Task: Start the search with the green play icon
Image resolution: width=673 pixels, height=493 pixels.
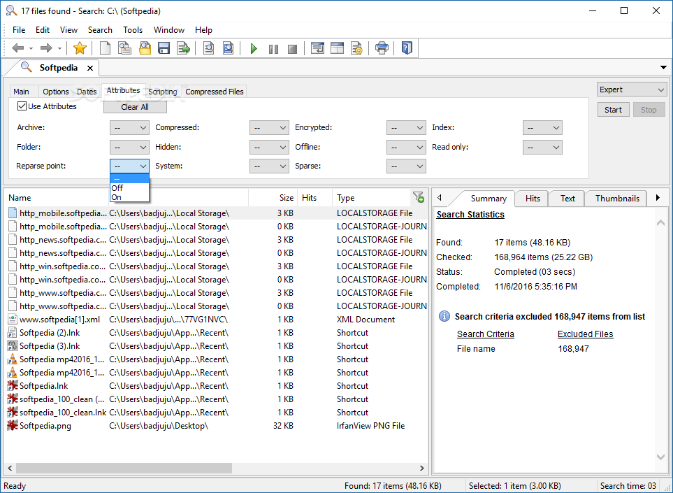Action: point(254,48)
